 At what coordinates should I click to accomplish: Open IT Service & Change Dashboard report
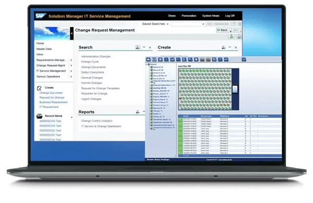pyautogui.click(x=101, y=126)
